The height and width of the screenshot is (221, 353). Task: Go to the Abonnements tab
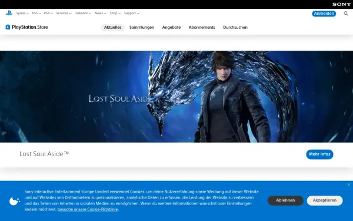point(202,27)
